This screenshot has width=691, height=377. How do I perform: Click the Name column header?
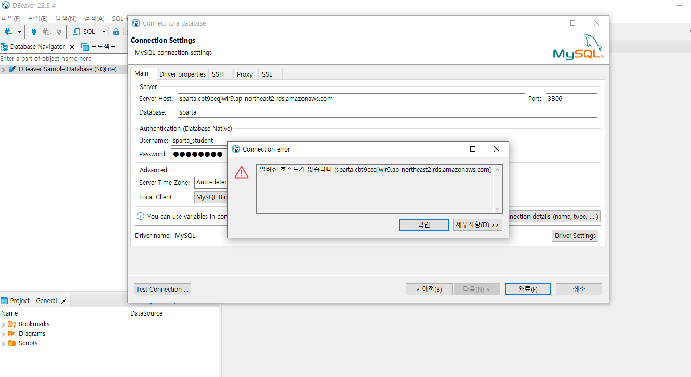click(64, 313)
